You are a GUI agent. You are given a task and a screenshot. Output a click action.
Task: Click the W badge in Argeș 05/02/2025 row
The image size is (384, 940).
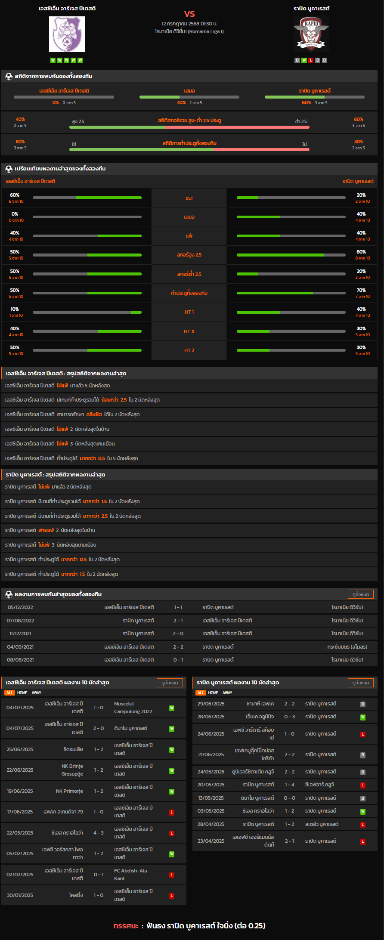pyautogui.click(x=172, y=854)
